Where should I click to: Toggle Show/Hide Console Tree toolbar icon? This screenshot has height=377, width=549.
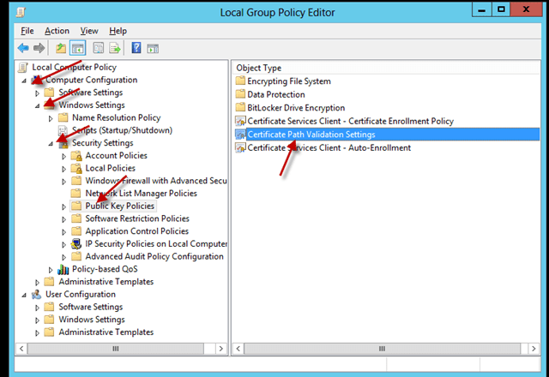pos(77,48)
